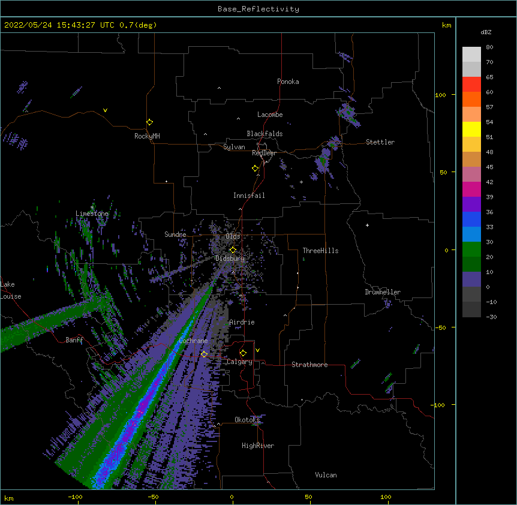Click the white asterisk marker above Limestone
517x505 pixels.
tap(92, 208)
